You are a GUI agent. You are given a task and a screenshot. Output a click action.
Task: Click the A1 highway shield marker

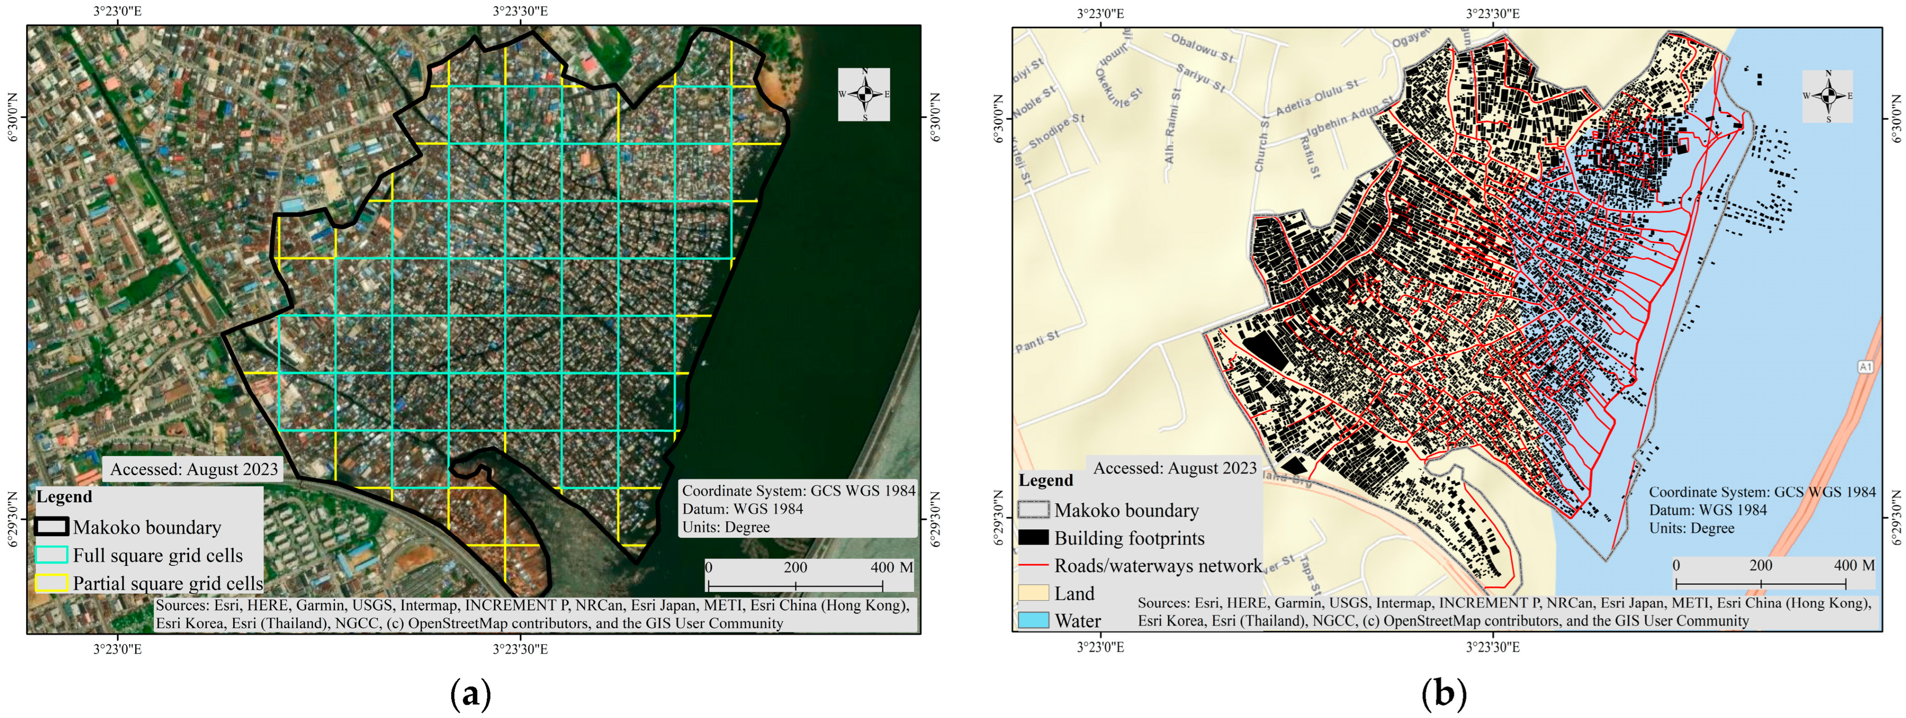1865,367
